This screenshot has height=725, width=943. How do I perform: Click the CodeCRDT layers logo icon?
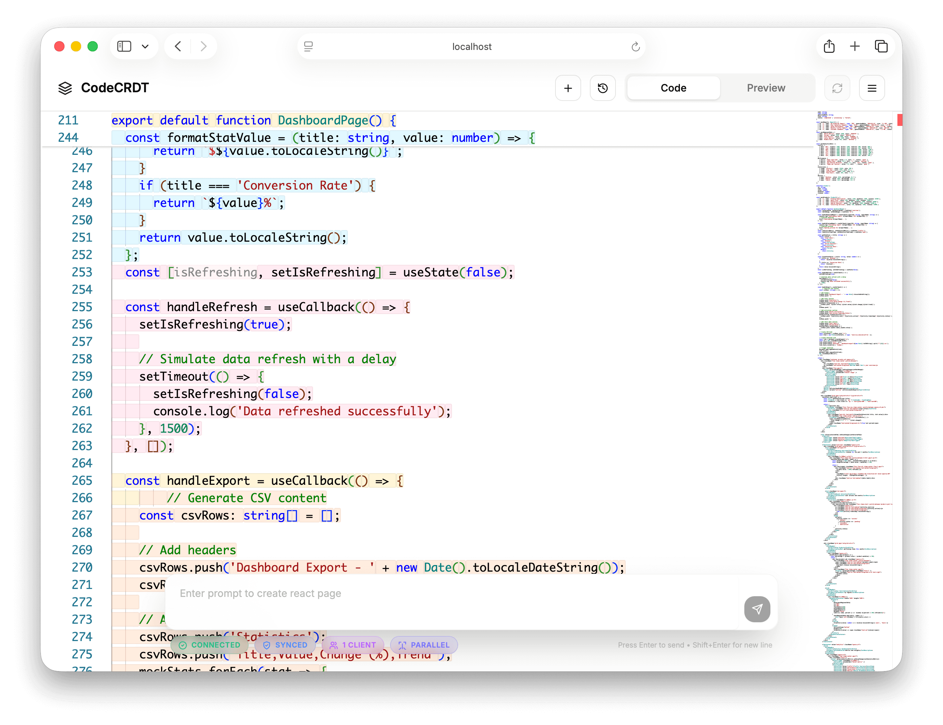click(x=65, y=88)
